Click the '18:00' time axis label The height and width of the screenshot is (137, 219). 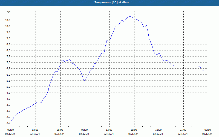159,130
